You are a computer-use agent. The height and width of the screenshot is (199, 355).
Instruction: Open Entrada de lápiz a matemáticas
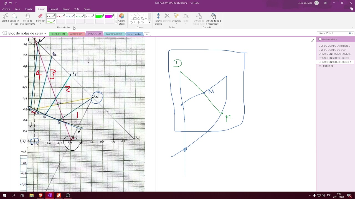pos(213,19)
